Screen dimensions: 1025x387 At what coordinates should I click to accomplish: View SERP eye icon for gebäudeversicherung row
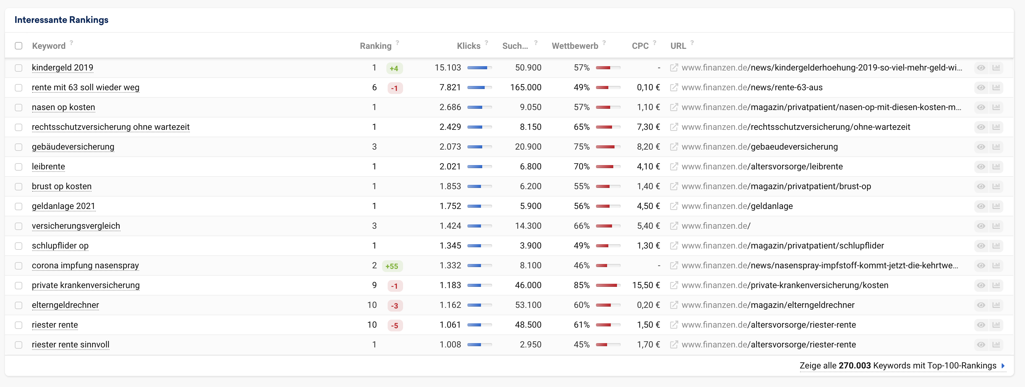click(981, 147)
